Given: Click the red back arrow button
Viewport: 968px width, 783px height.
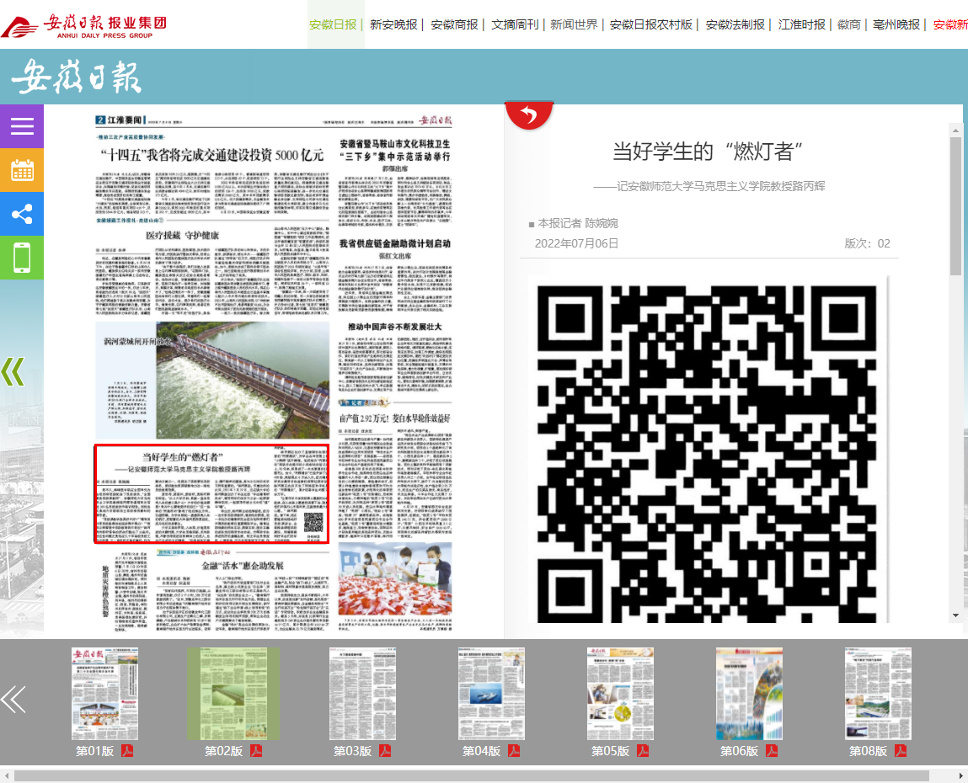Looking at the screenshot, I should 529,115.
